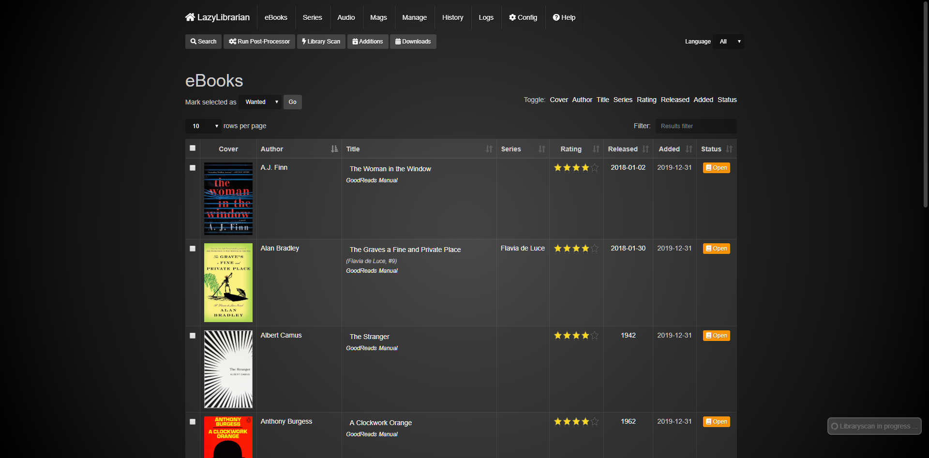929x458 pixels.
Task: Sort by Rating using its sort arrows
Action: tap(596, 149)
